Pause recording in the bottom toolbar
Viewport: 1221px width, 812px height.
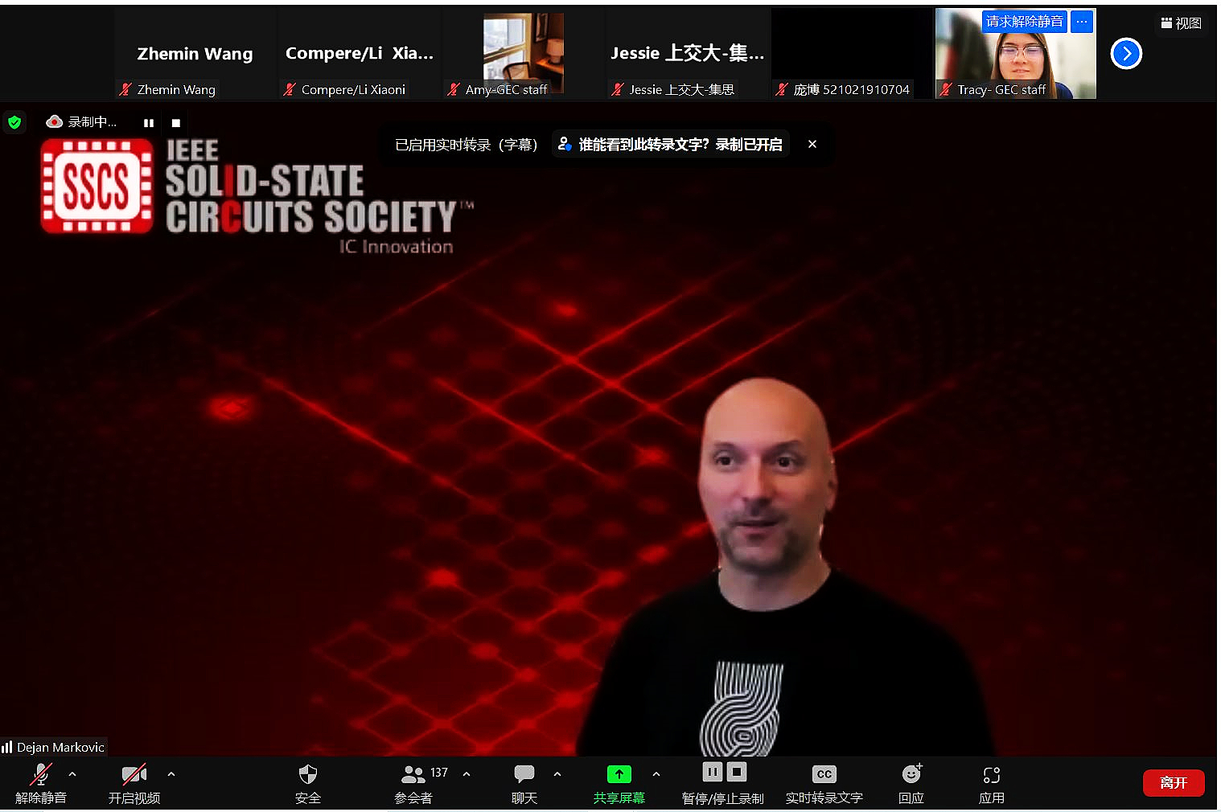(712, 772)
